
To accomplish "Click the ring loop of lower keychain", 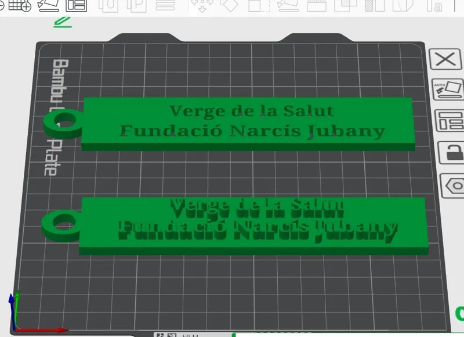I will pyautogui.click(x=61, y=225).
